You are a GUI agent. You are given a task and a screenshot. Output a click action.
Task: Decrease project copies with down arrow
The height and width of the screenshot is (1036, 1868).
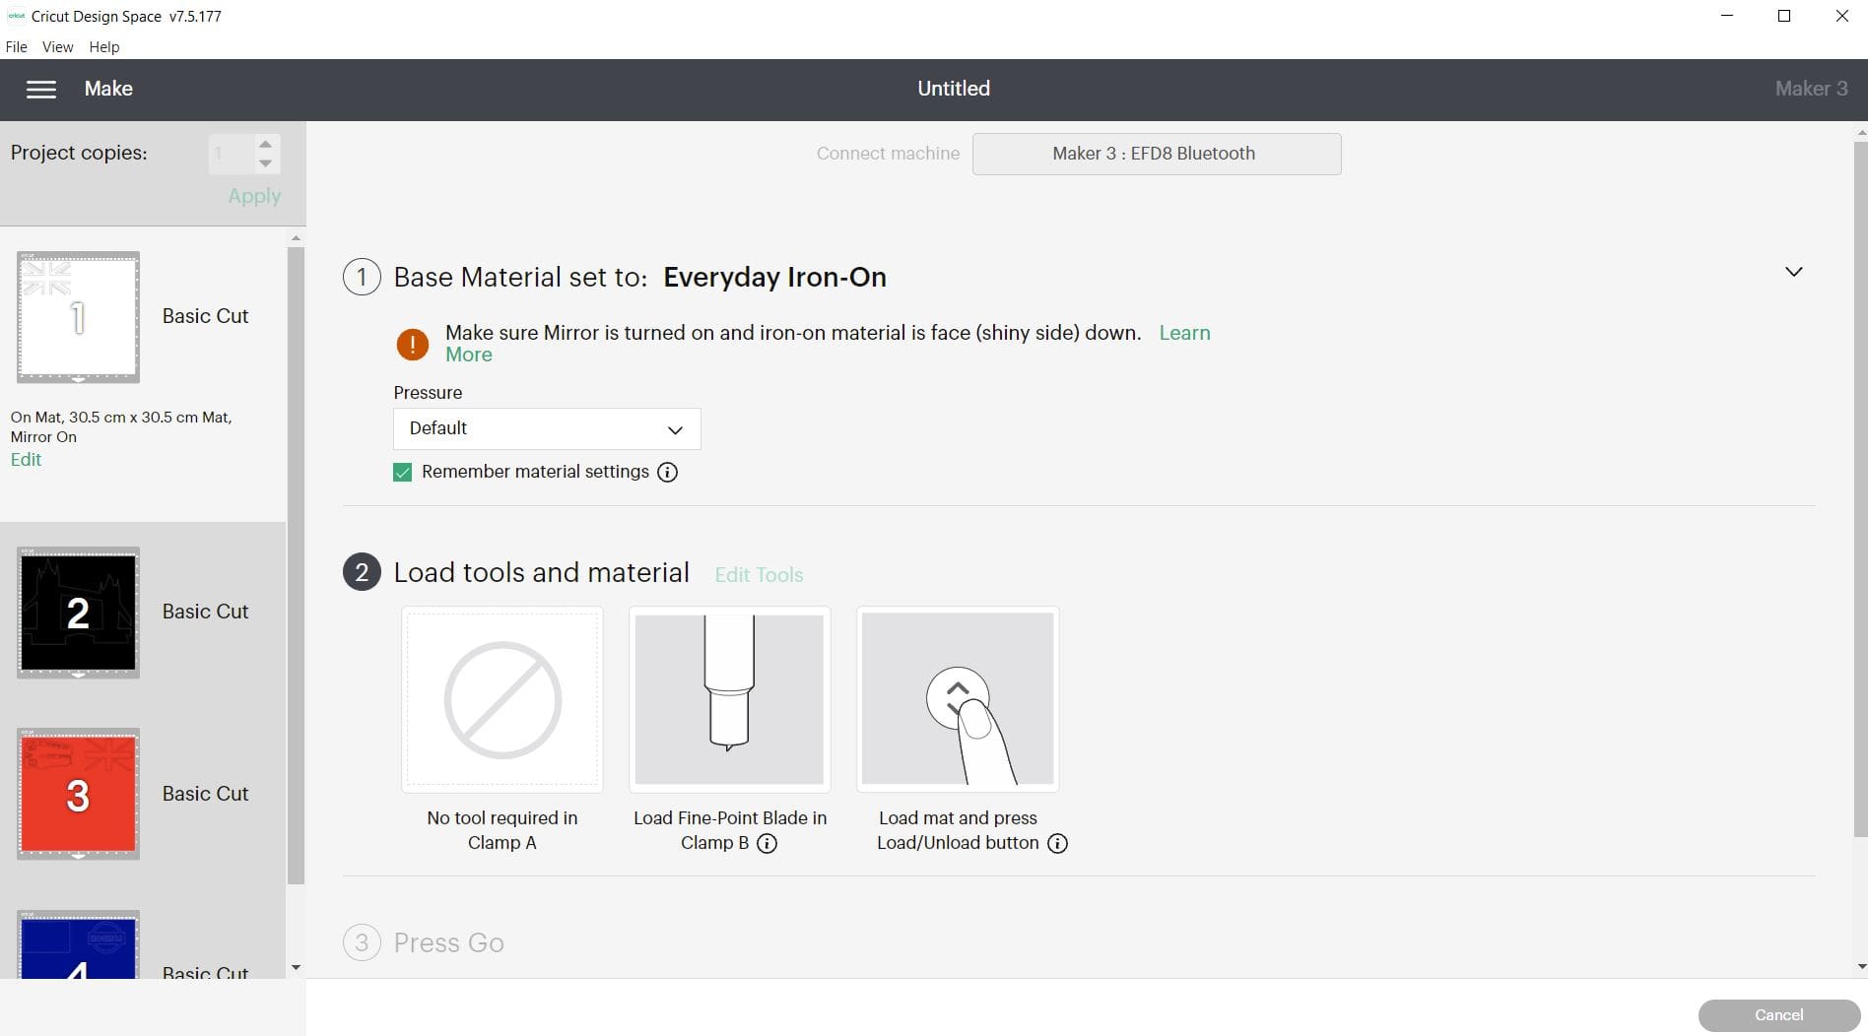[x=265, y=163]
